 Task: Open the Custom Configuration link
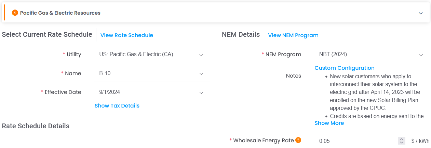(345, 68)
